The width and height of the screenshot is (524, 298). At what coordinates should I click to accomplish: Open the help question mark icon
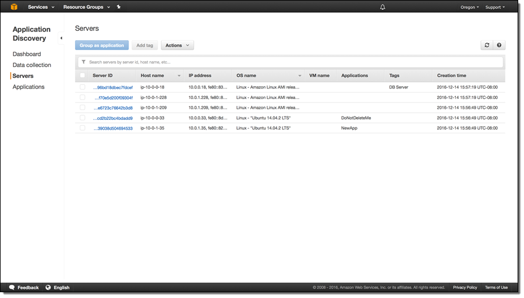click(x=499, y=45)
